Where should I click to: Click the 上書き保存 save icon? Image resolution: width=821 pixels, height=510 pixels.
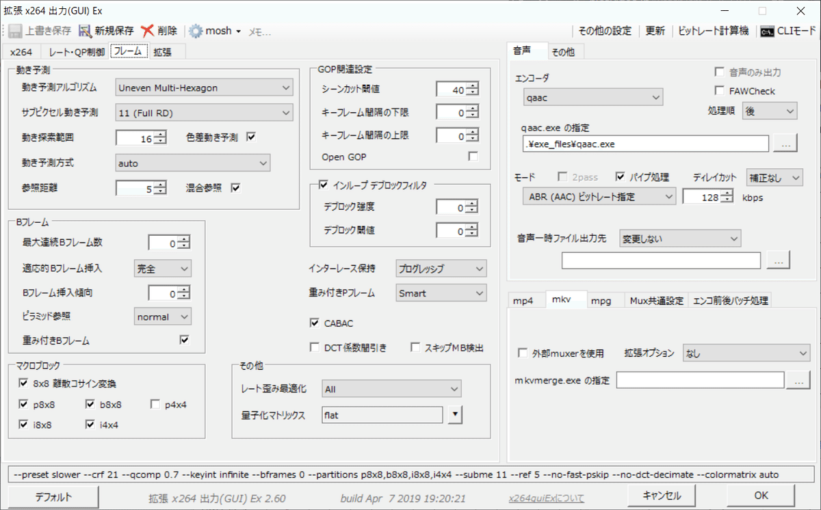coord(15,31)
